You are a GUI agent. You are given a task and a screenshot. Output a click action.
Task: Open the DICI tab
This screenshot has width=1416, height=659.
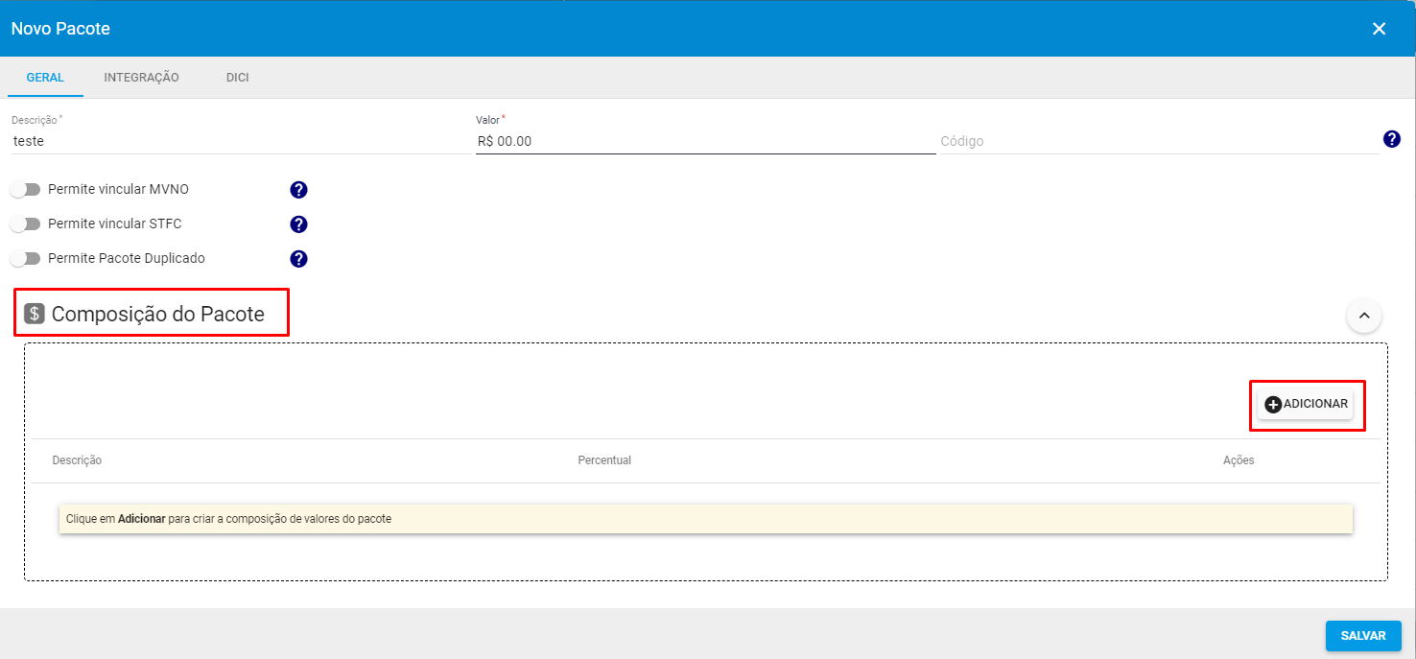pyautogui.click(x=237, y=78)
